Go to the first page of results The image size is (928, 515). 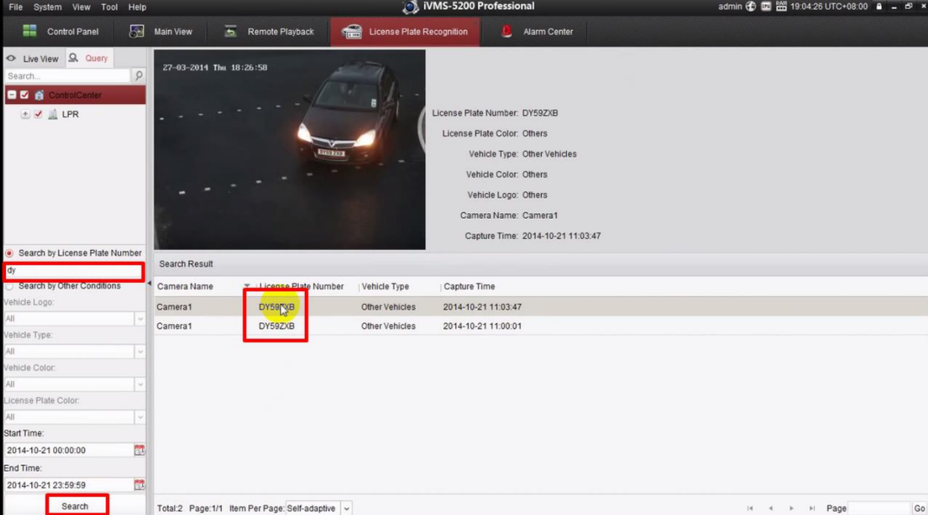click(750, 508)
